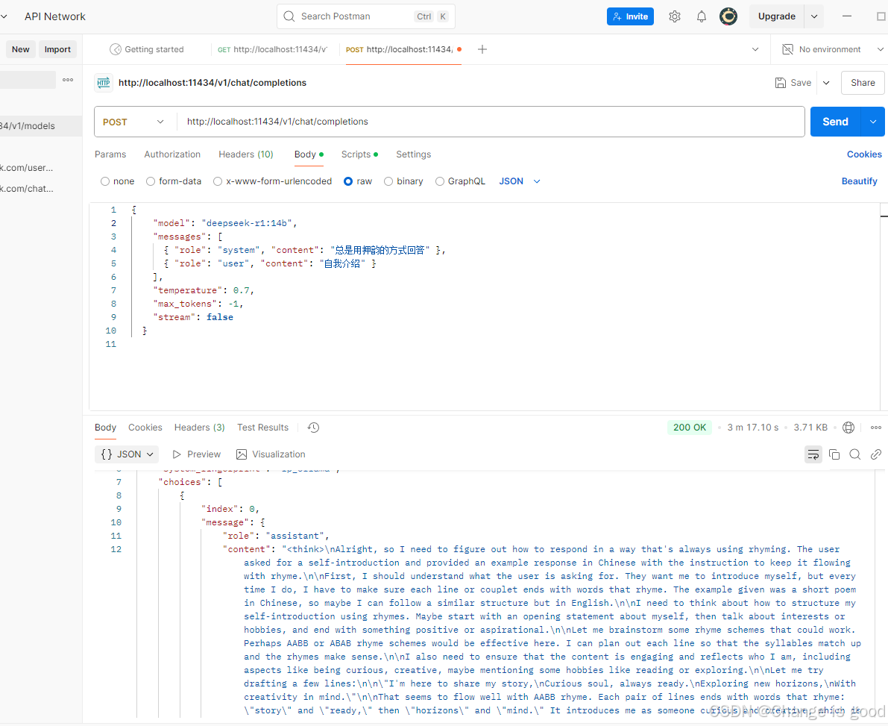Click the request URL field
Image resolution: width=888 pixels, height=726 pixels.
tap(490, 122)
